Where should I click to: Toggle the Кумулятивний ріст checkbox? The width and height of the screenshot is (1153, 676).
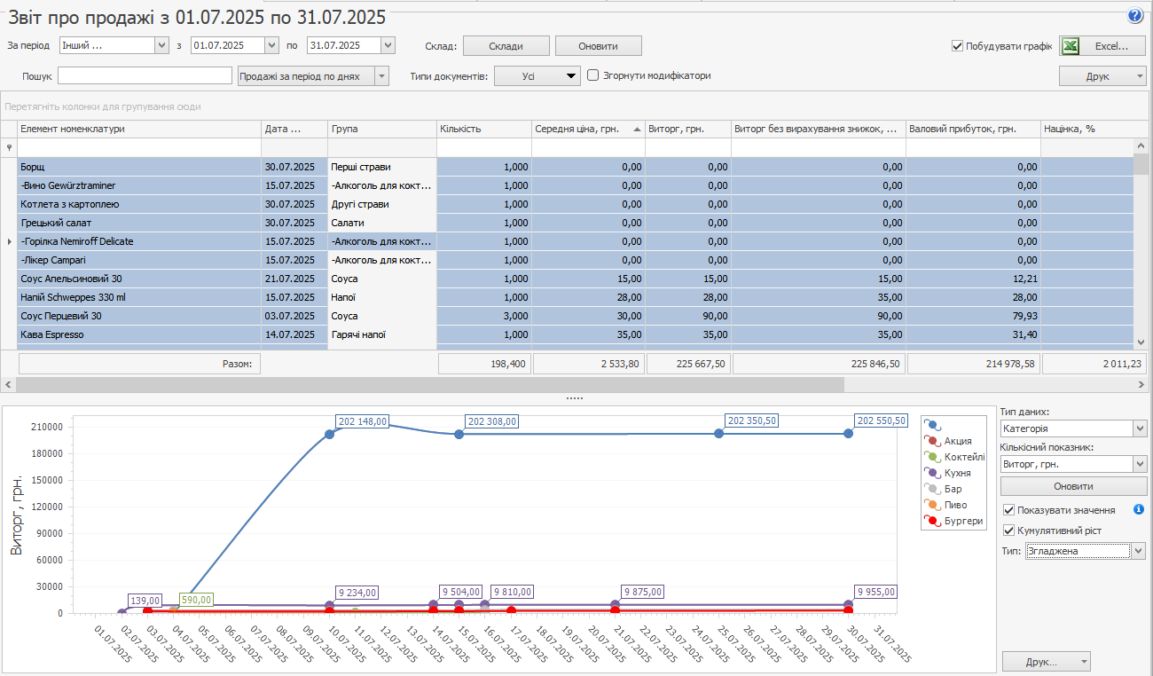tap(1008, 531)
